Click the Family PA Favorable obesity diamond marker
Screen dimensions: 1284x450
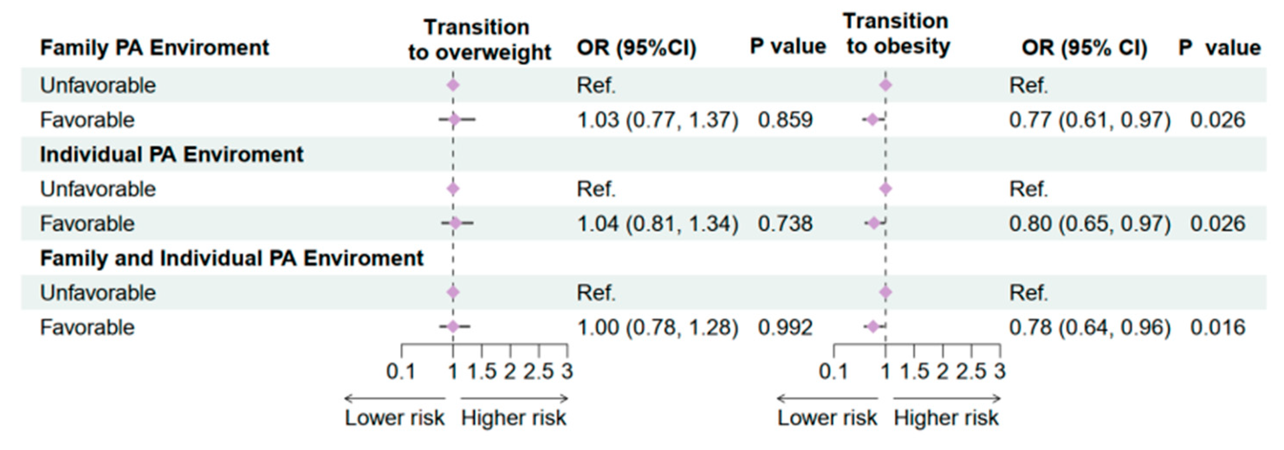point(872,119)
